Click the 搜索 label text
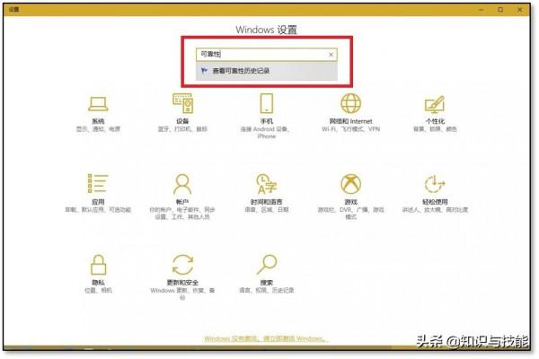539x359 pixels. 267,283
